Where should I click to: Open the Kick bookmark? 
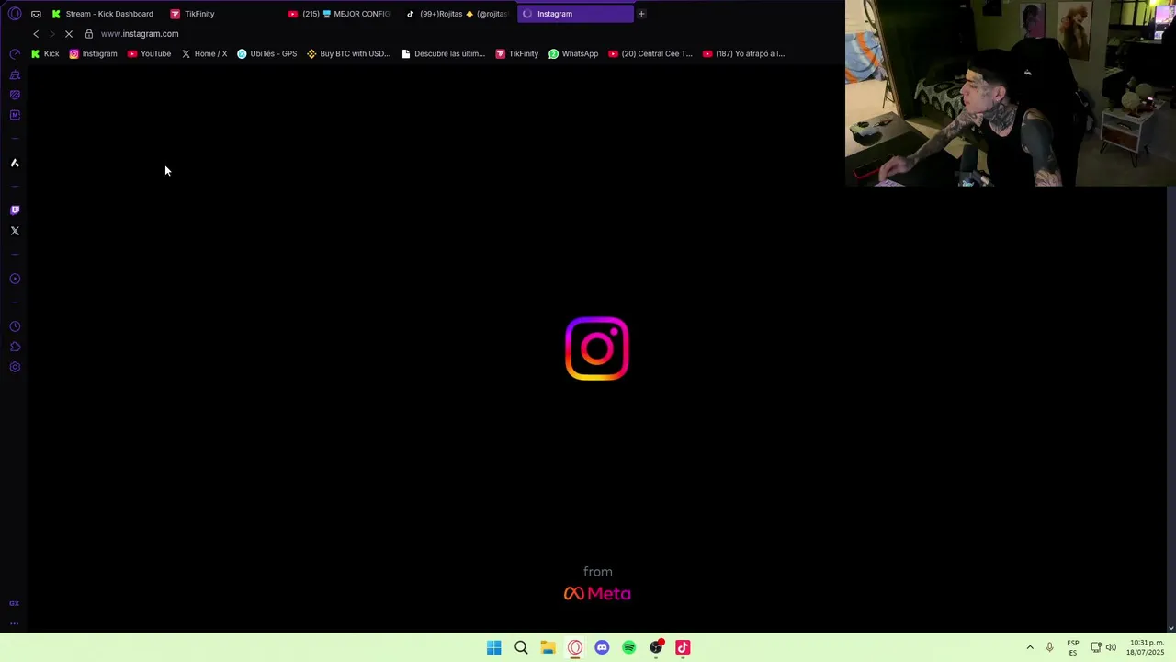point(45,53)
